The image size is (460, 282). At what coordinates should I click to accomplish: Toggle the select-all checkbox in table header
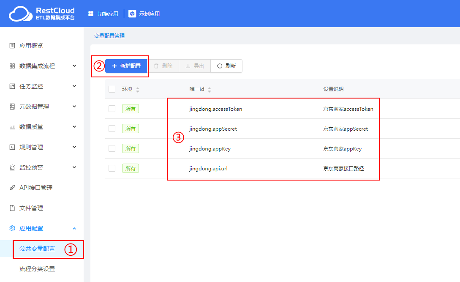click(x=112, y=89)
